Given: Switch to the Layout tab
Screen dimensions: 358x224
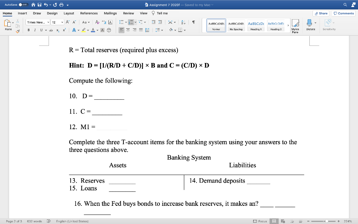Looking at the screenshot, I should (69, 13).
